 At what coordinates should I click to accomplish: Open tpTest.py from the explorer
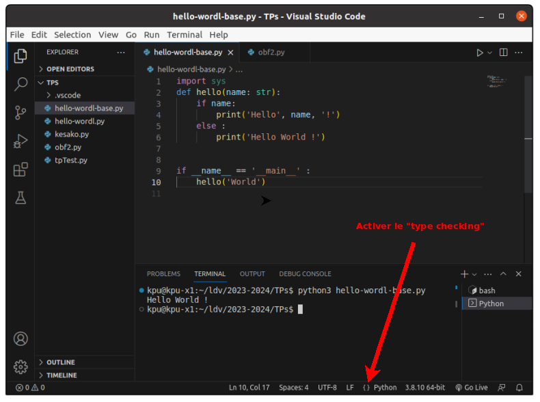coord(85,160)
